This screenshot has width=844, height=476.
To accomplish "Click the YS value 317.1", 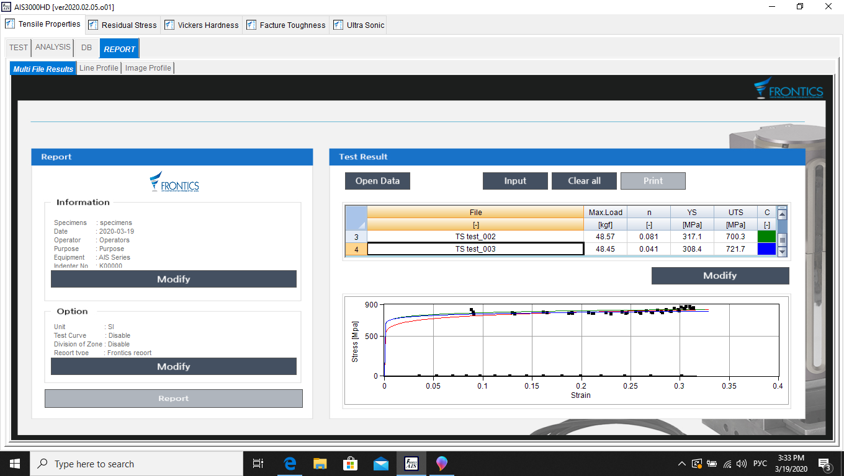I will pyautogui.click(x=692, y=236).
